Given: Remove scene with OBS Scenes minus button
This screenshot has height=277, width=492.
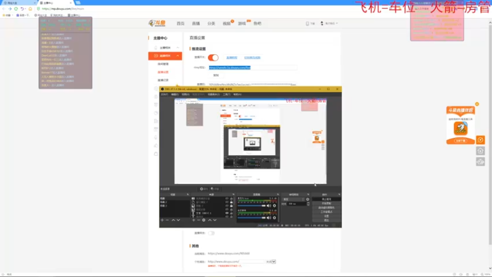Looking at the screenshot, I should (167, 220).
